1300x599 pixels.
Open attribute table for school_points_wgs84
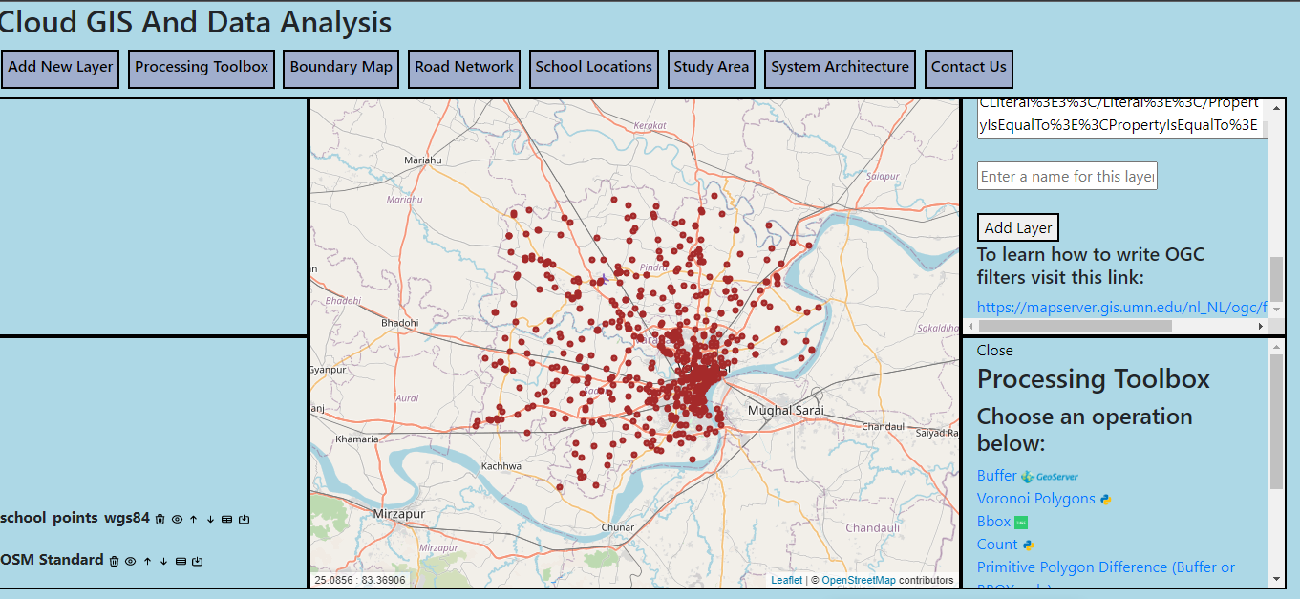[226, 520]
